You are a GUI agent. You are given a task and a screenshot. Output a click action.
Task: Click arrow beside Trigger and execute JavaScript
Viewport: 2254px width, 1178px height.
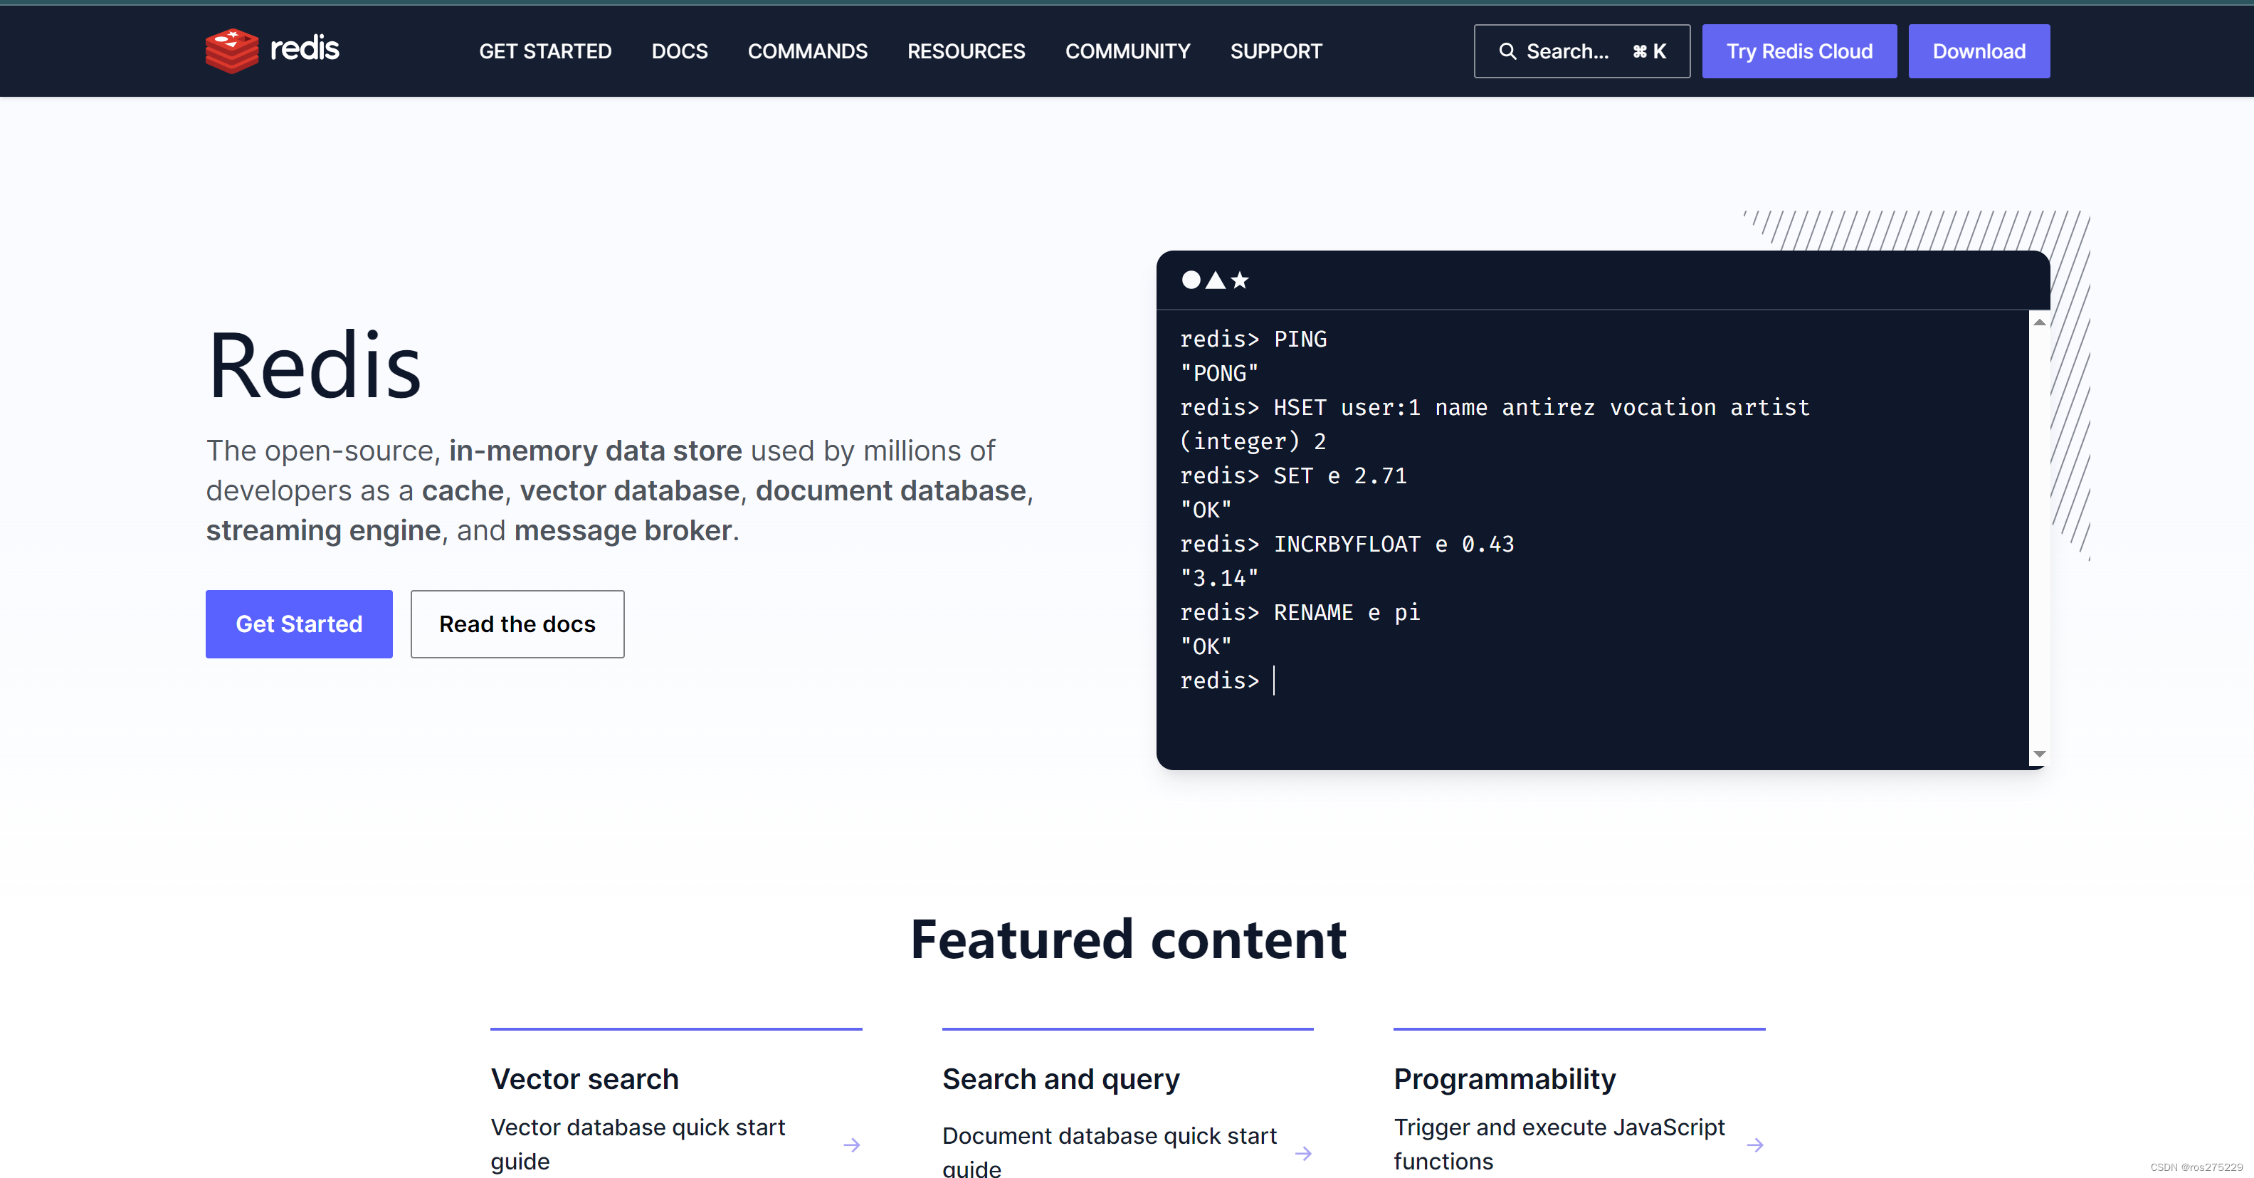point(1754,1145)
